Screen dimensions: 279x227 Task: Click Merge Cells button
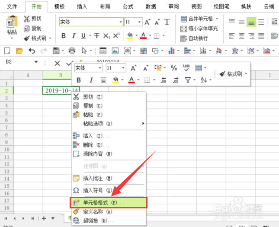click(x=197, y=19)
